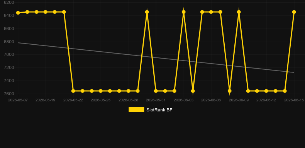Select the low data point above 2026-05-22
This screenshot has height=148, width=305.
(73, 91)
